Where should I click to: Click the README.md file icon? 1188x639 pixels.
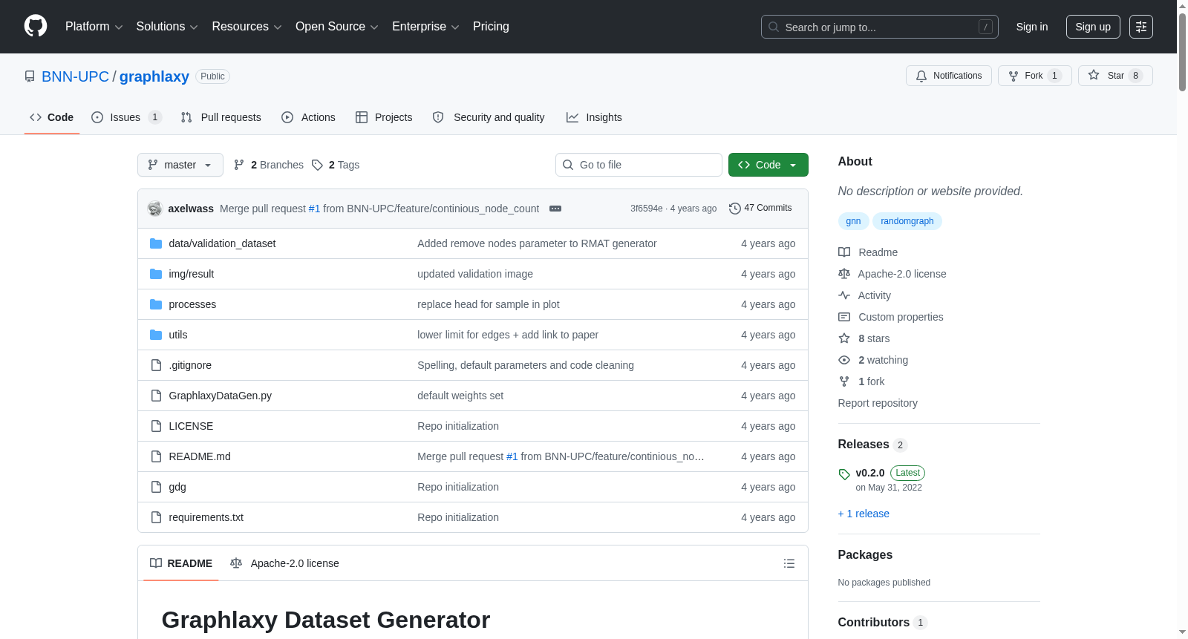tap(156, 456)
